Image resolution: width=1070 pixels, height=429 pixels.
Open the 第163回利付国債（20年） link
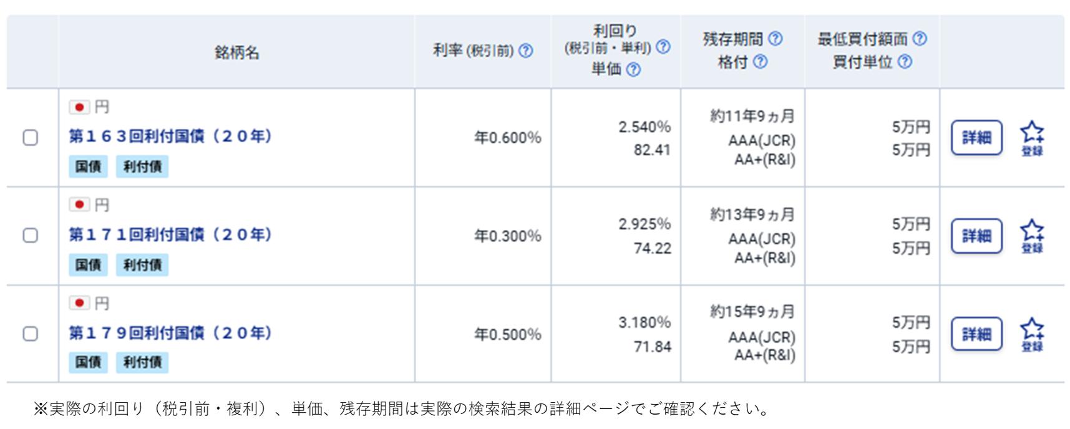(x=170, y=136)
